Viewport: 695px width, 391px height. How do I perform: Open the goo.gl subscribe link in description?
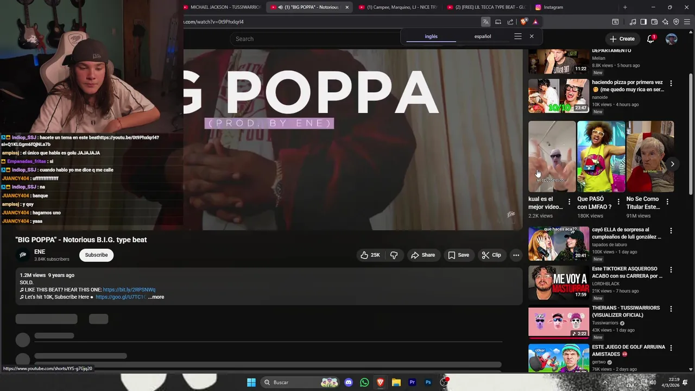121,297
